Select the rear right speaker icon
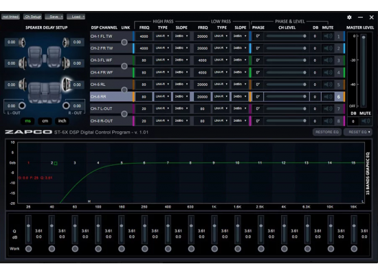 (x=67, y=85)
